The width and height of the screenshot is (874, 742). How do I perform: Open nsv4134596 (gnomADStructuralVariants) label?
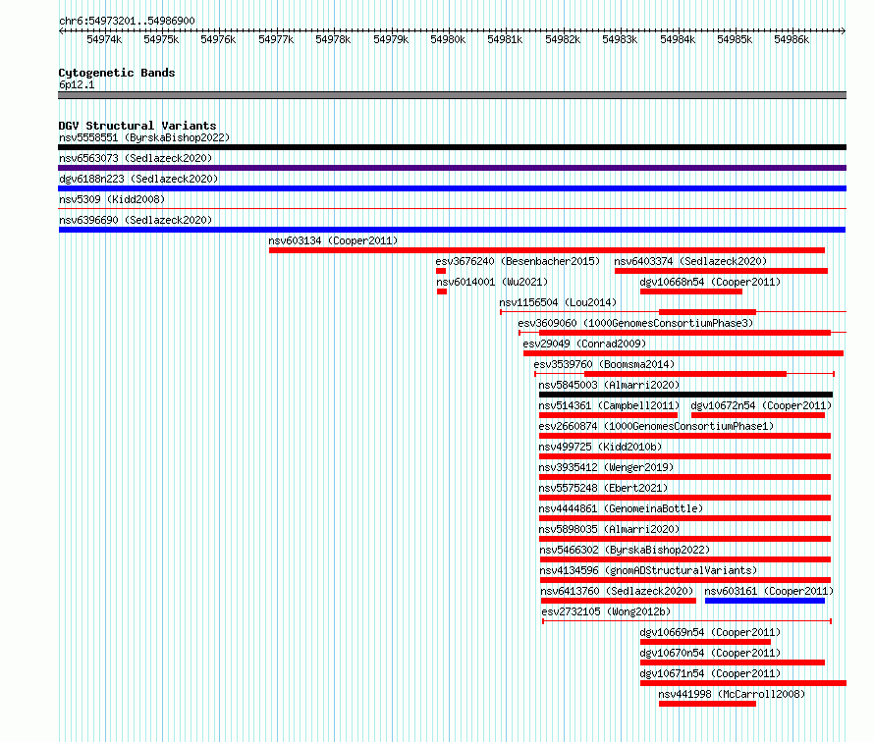[648, 570]
